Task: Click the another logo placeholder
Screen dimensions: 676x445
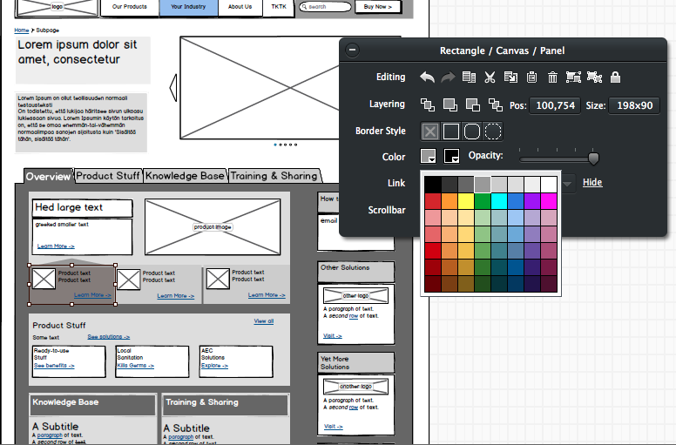Action: click(x=355, y=387)
